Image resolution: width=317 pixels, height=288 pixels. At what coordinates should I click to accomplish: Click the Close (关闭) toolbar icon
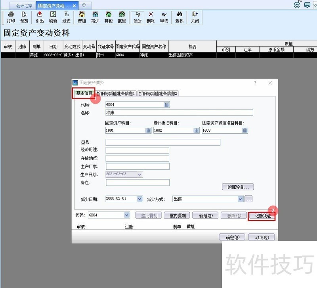(x=195, y=17)
